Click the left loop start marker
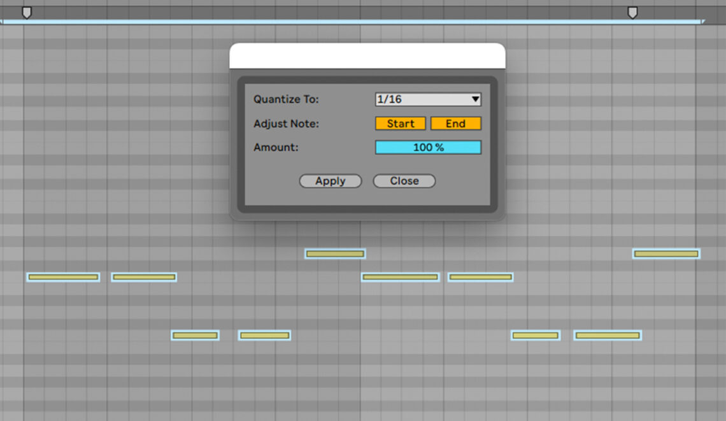 pos(27,11)
